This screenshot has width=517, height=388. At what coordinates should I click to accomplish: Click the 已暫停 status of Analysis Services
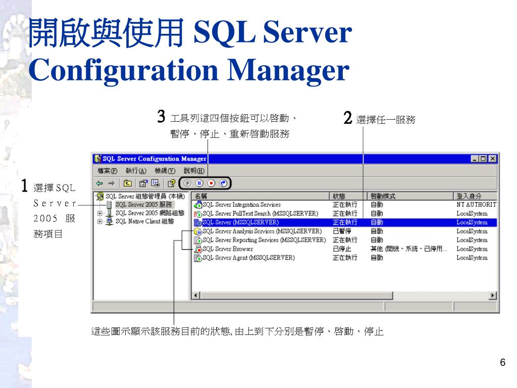coord(342,231)
